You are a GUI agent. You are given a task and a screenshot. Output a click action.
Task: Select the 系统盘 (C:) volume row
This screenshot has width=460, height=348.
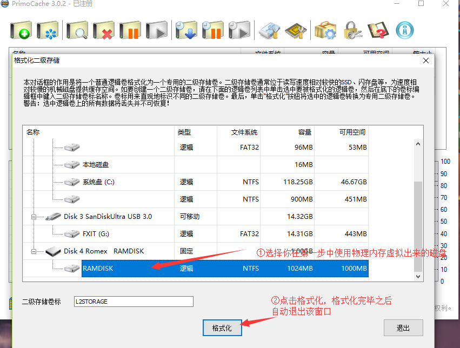[x=196, y=182]
